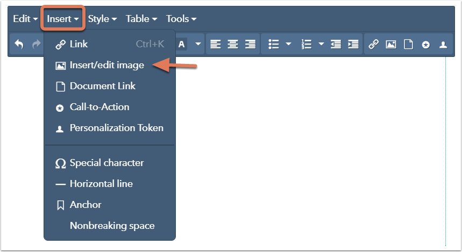Click the toolbar call-to-action star icon
The width and height of the screenshot is (462, 252).
coord(426,45)
